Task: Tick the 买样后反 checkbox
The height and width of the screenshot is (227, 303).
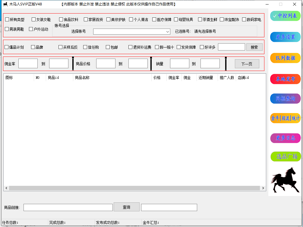Action: [x=61, y=47]
